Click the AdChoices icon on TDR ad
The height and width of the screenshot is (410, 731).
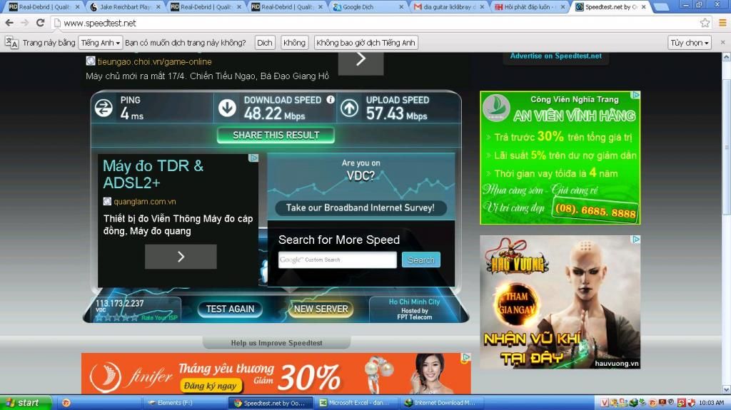[x=253, y=158]
